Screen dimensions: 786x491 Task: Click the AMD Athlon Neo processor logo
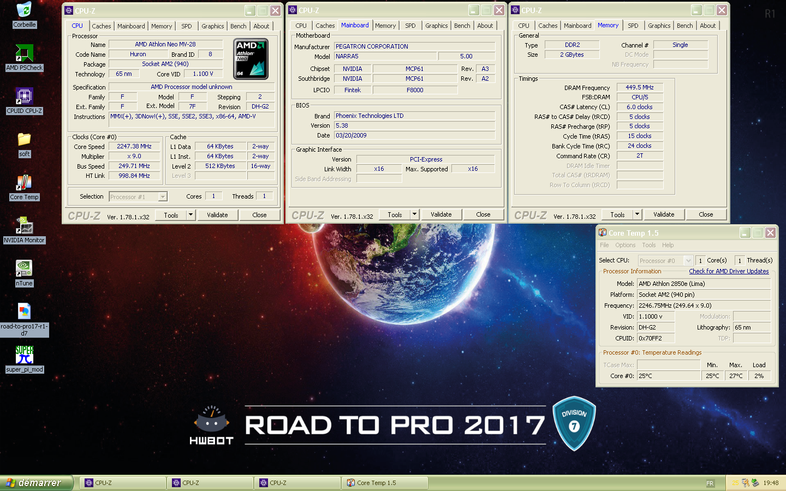(251, 58)
